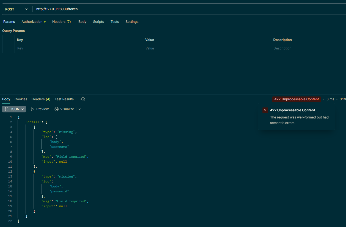
Task: Click the query param Description input
Action: point(308,48)
